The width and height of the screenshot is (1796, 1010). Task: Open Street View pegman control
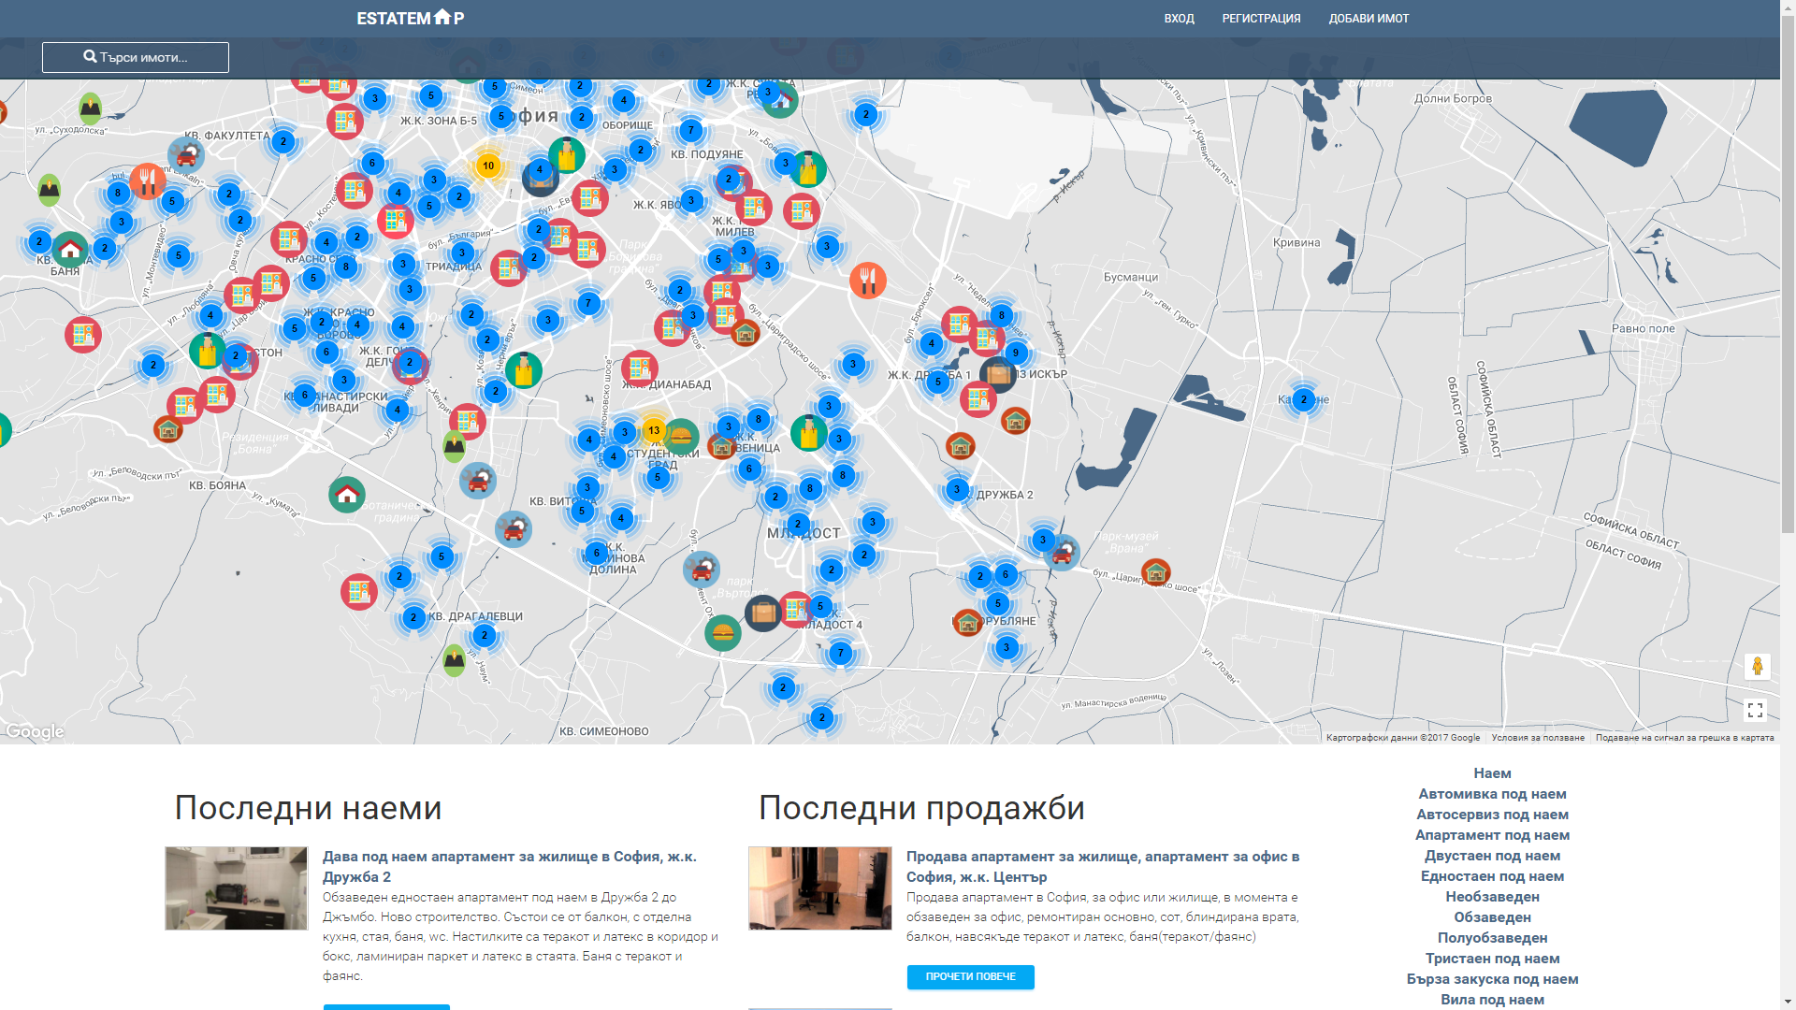[x=1757, y=666]
